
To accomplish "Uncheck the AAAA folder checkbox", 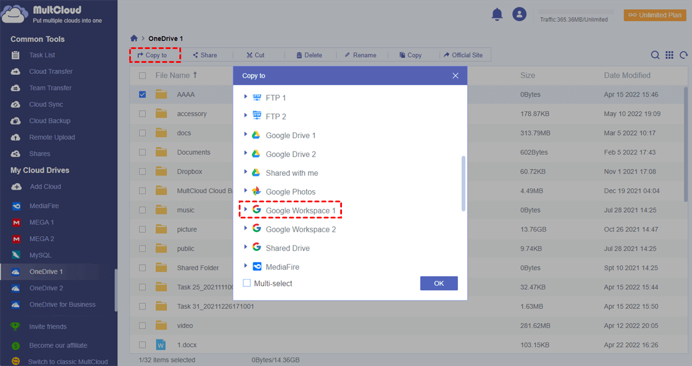I will point(142,95).
